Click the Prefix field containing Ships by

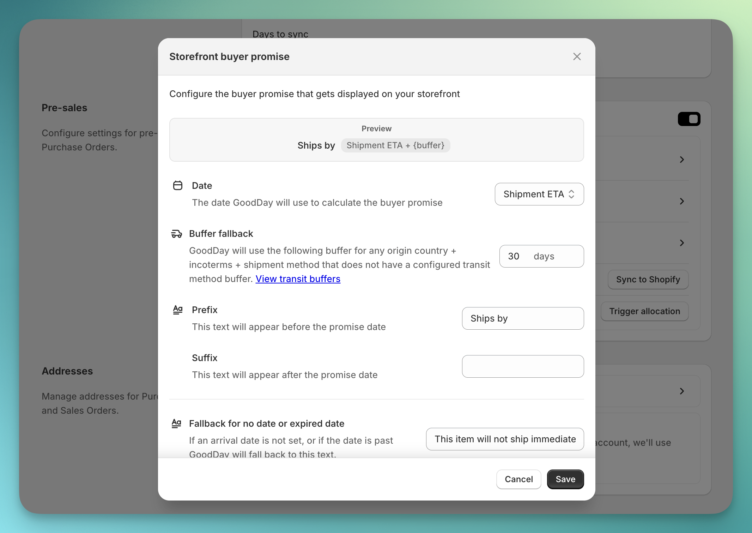click(x=523, y=318)
